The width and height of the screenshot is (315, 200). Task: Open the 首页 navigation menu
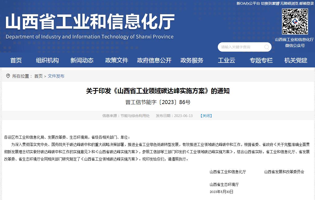point(16,60)
